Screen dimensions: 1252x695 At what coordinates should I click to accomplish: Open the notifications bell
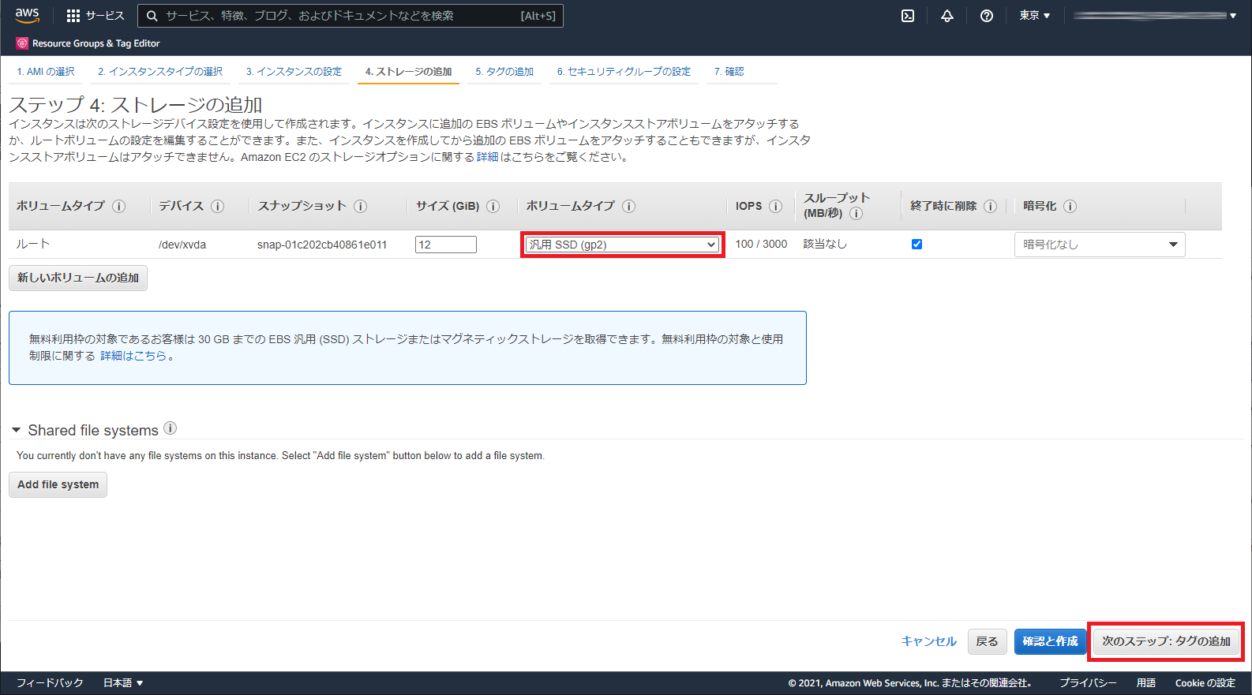coord(947,16)
